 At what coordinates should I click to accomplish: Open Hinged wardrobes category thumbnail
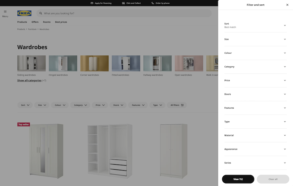click(x=63, y=63)
